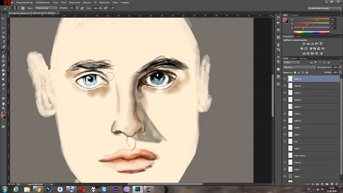Click the create new group folder icon
The image size is (343, 193).
[327, 184]
